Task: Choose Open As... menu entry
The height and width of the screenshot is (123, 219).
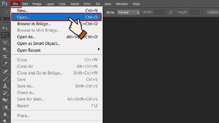Action: (57, 37)
